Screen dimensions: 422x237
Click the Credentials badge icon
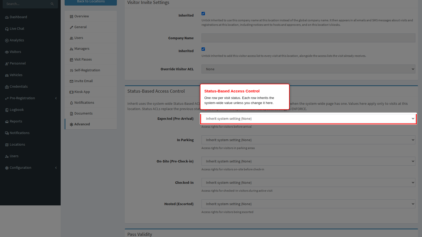click(x=7, y=87)
